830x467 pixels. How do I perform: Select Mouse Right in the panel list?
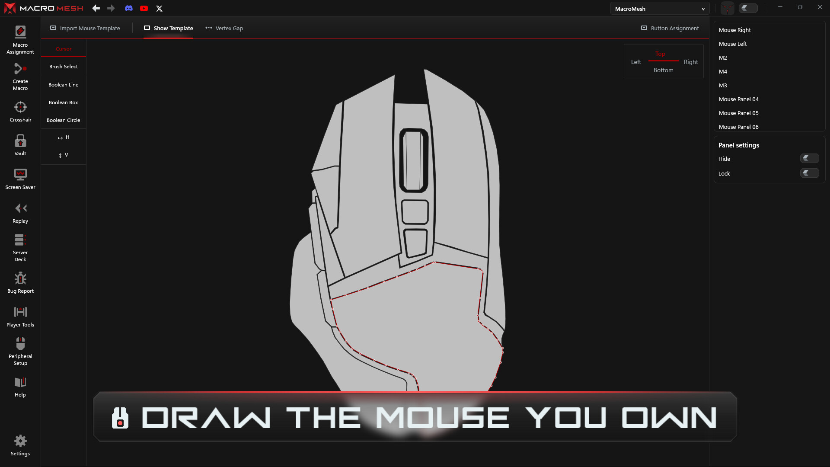734,30
